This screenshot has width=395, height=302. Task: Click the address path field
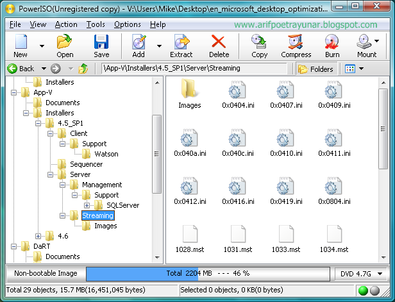(194, 68)
